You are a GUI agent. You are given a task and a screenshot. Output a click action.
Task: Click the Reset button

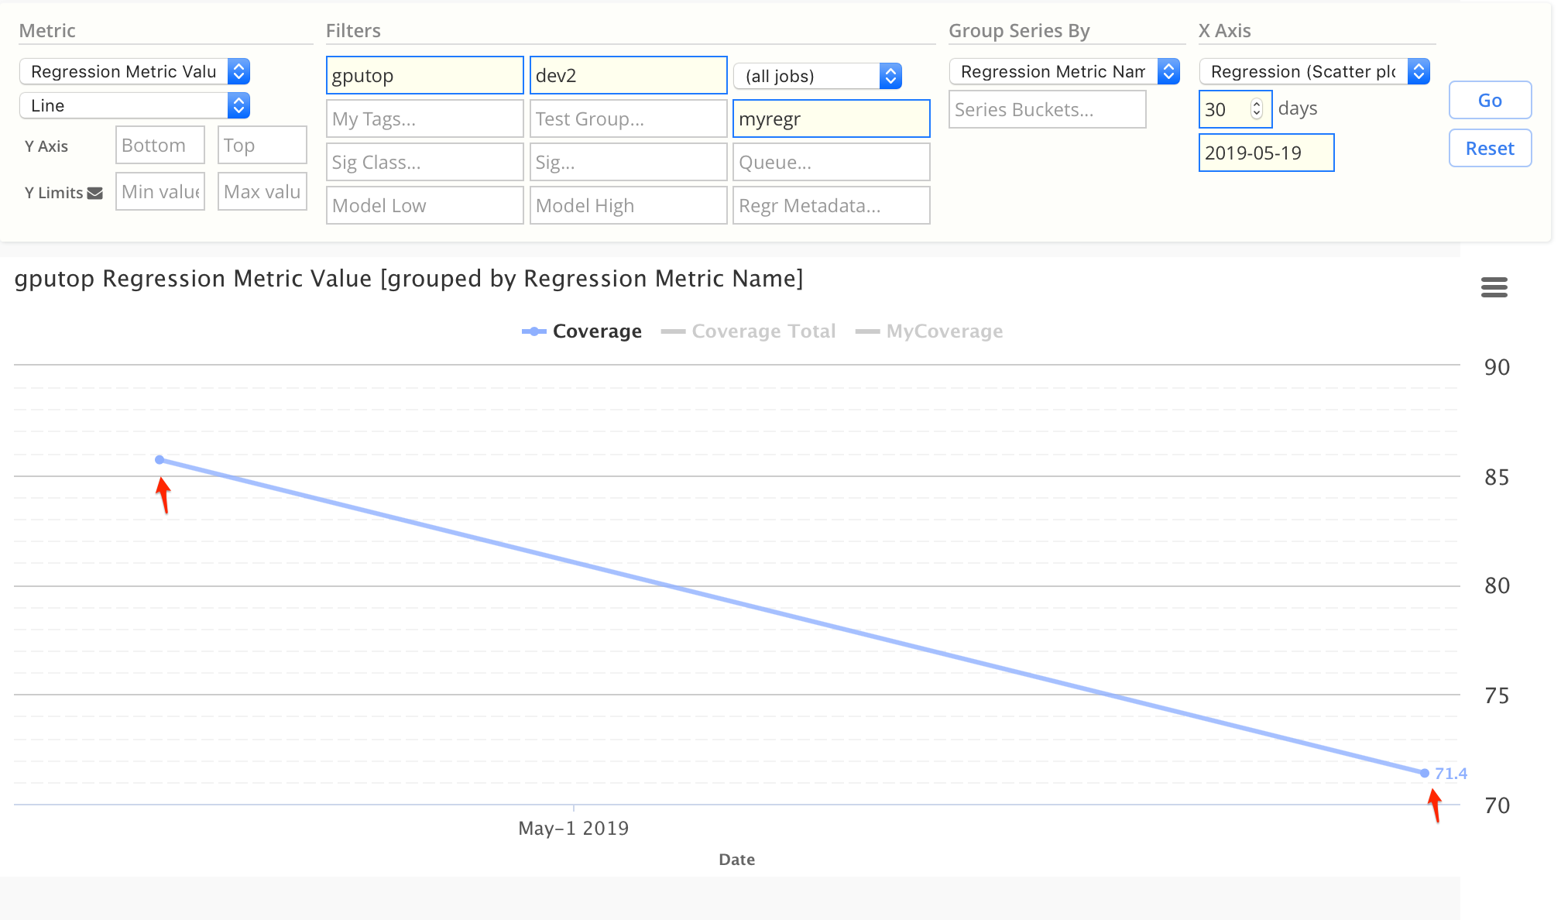1490,148
